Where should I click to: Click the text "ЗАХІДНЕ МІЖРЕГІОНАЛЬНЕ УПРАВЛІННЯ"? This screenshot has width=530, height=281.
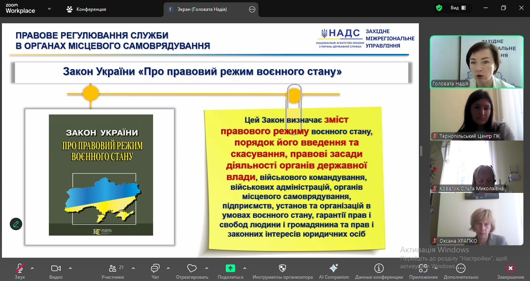[x=390, y=38]
